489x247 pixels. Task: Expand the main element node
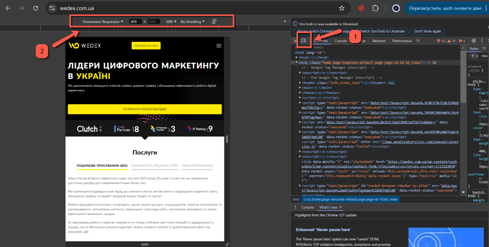point(300,87)
